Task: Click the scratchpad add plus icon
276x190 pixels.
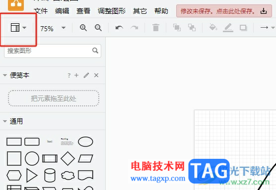Action: 76,75
